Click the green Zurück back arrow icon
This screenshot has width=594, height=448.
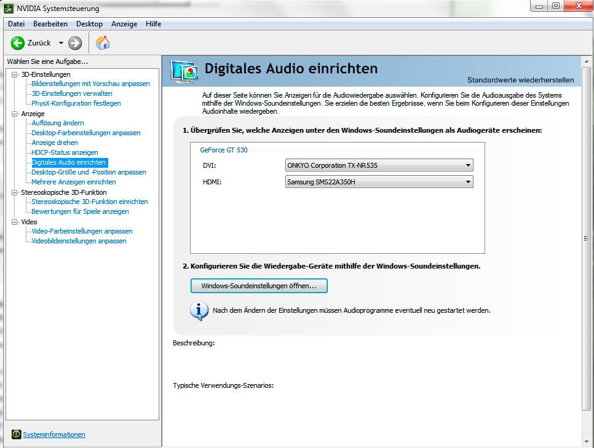17,43
